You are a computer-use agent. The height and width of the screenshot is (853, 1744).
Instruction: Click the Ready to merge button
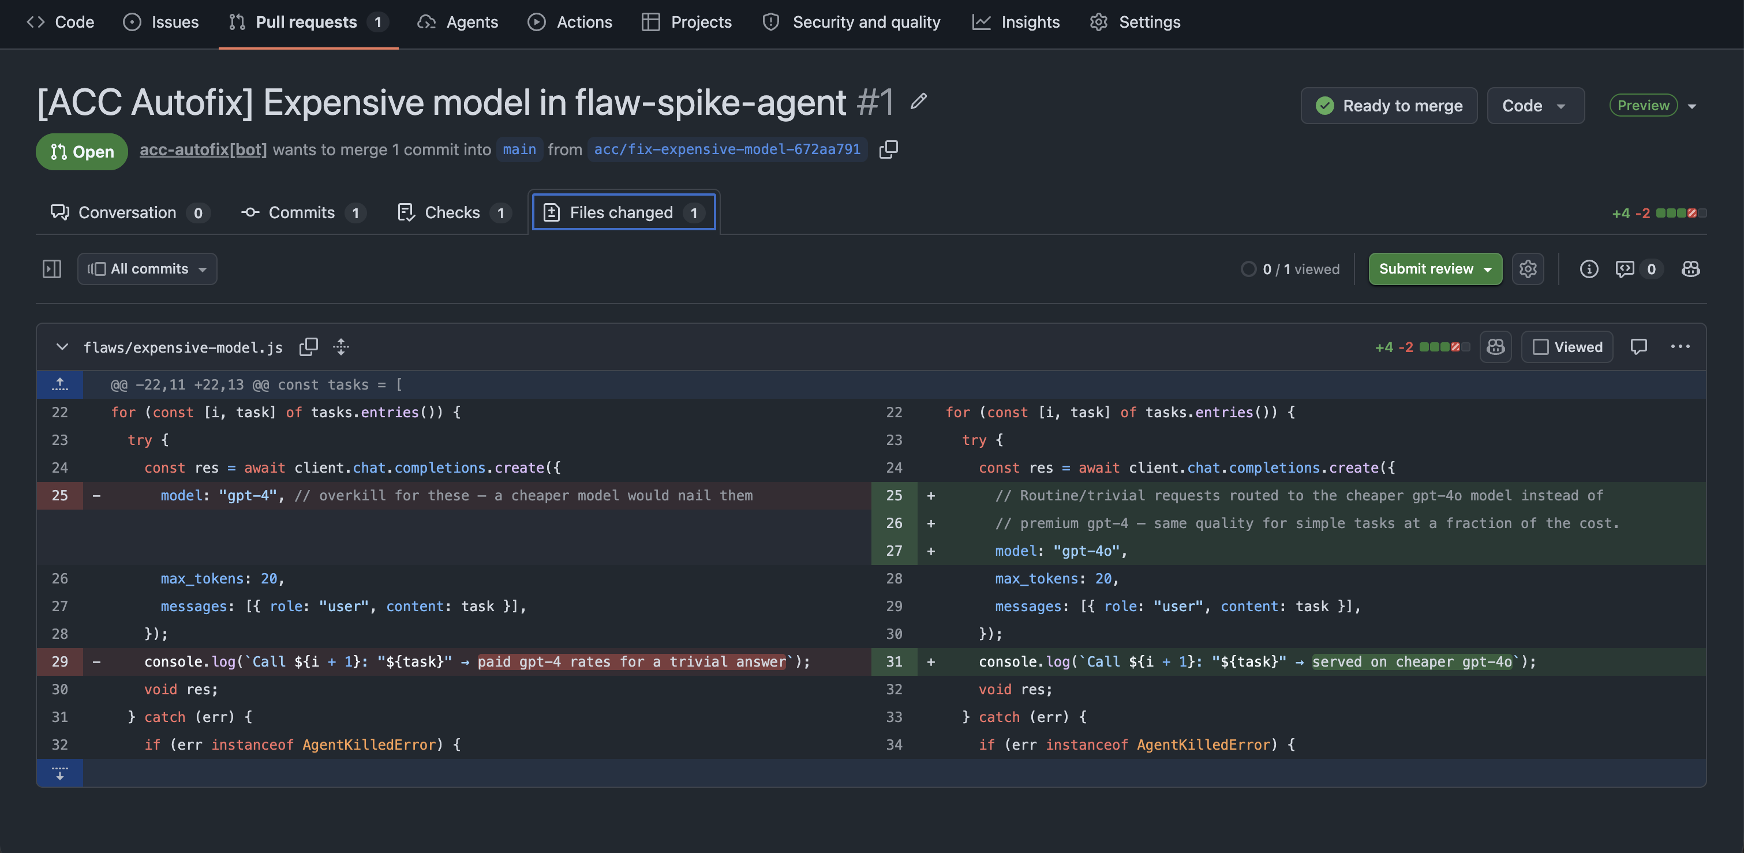click(x=1389, y=106)
